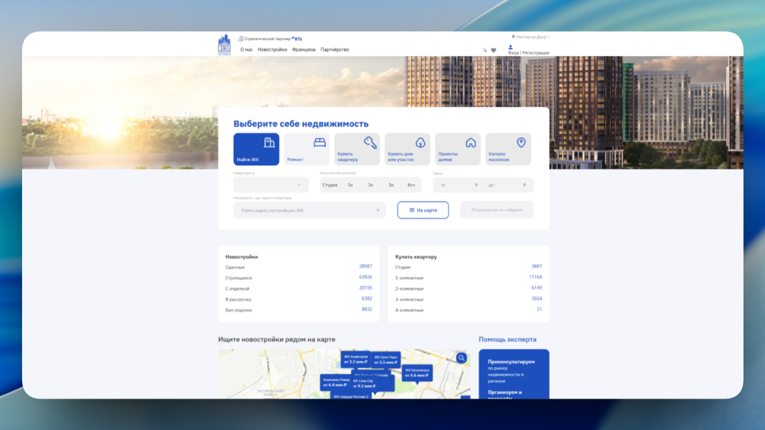Click the Вход login link
Viewport: 765px width, 430px height.
pyautogui.click(x=513, y=53)
